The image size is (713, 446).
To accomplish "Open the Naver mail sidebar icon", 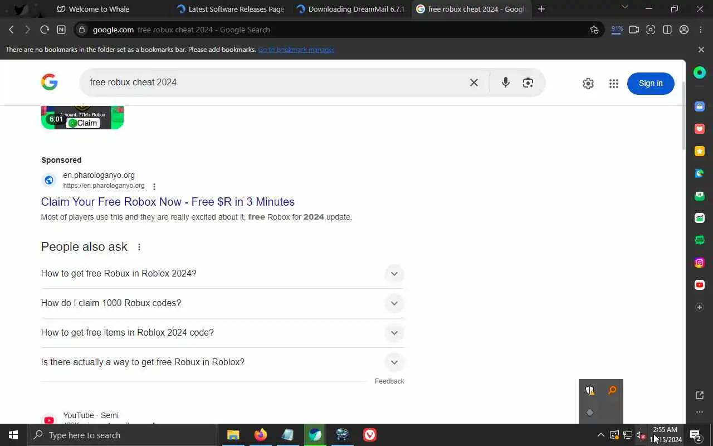I will point(700,196).
